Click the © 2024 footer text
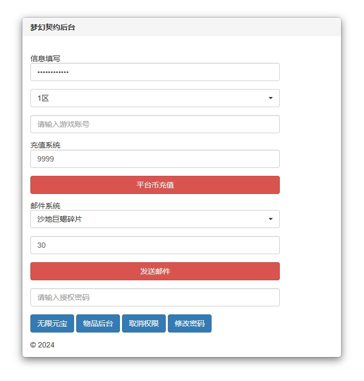 42,345
